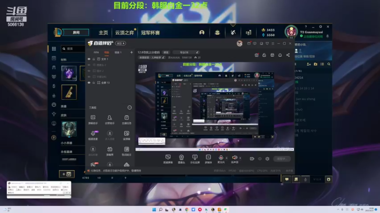Click the unlock padlock icon in 直播伴侣 header
Screen dimensions: 380x213
pos(264,55)
